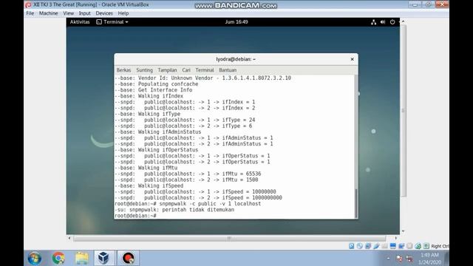Click the GNOME volume speaker icon
473x266 pixels.
[x=383, y=22]
